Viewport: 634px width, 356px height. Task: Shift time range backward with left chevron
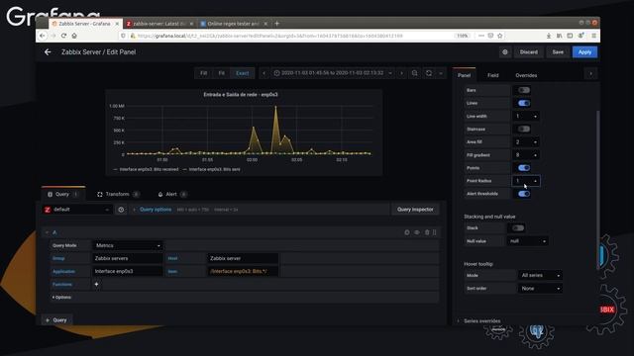click(x=264, y=73)
